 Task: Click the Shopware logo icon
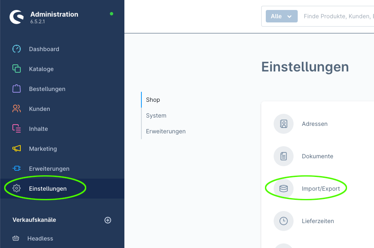17,17
